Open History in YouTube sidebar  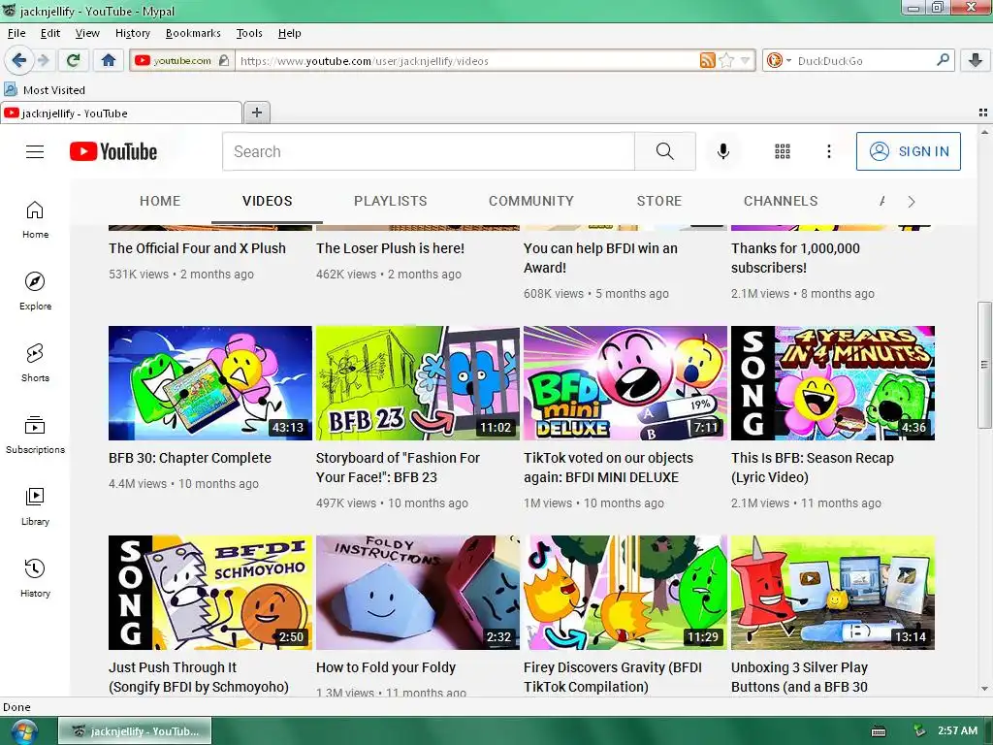tap(35, 578)
